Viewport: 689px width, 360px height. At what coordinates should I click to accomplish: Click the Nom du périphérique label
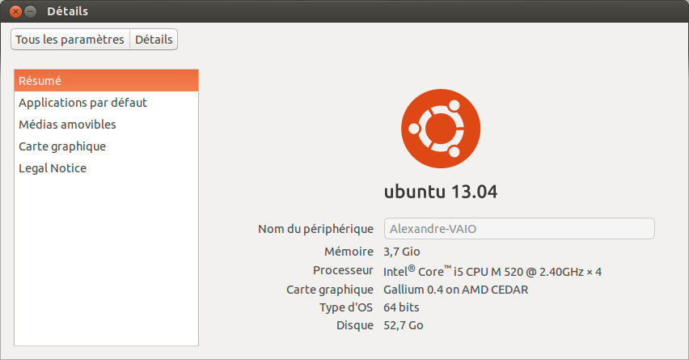pos(315,229)
